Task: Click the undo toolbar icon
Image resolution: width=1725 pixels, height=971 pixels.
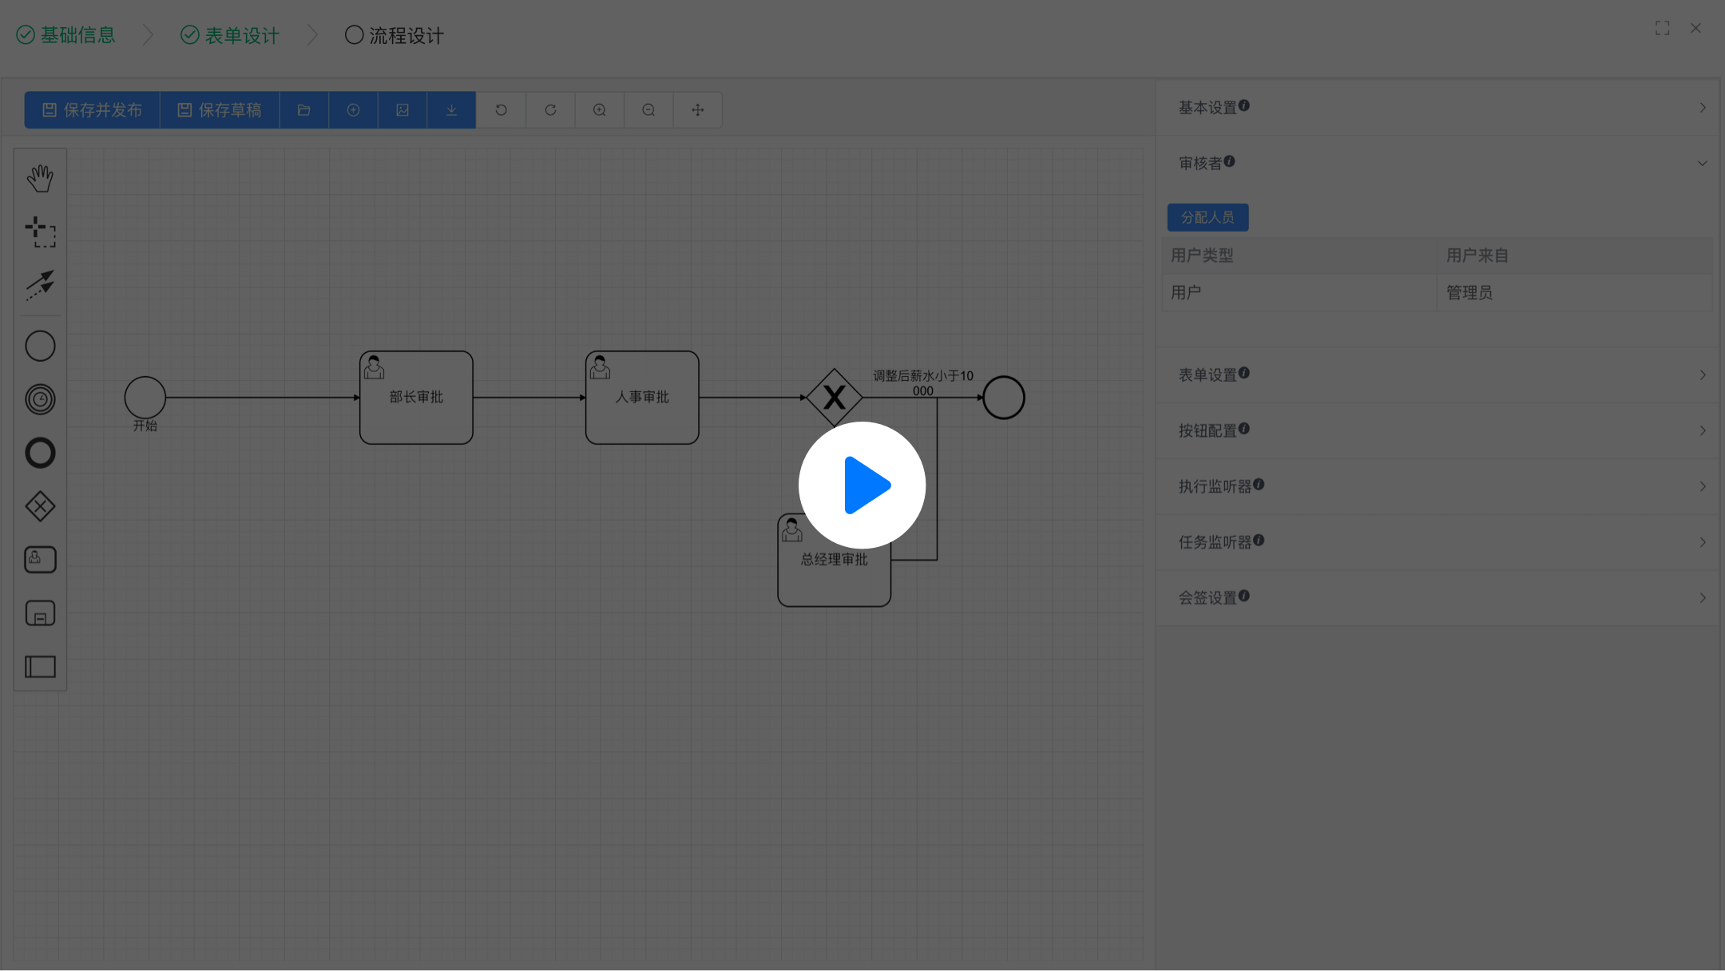Action: (x=501, y=110)
